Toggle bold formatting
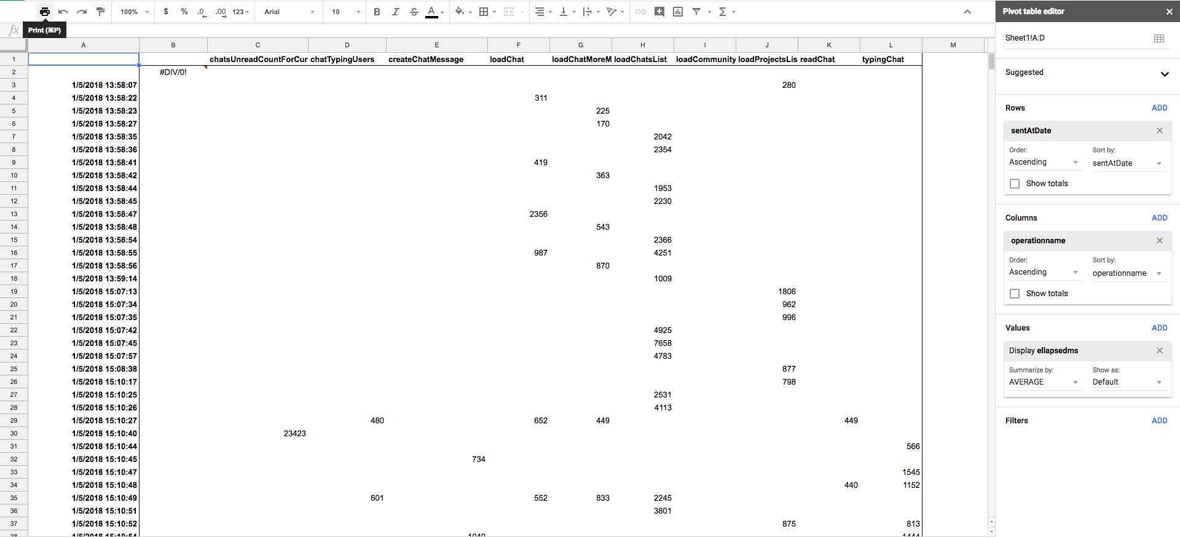This screenshot has height=537, width=1180. click(377, 12)
